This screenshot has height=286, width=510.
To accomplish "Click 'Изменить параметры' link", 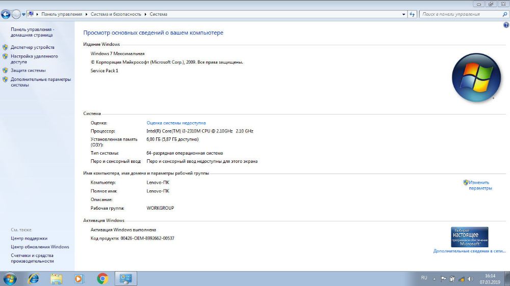I will 480,185.
